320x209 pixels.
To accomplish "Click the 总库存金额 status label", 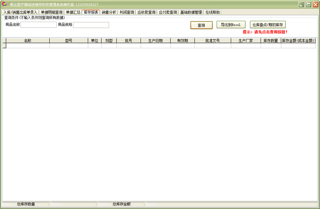I will coord(122,204).
